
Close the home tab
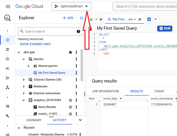(101, 19)
